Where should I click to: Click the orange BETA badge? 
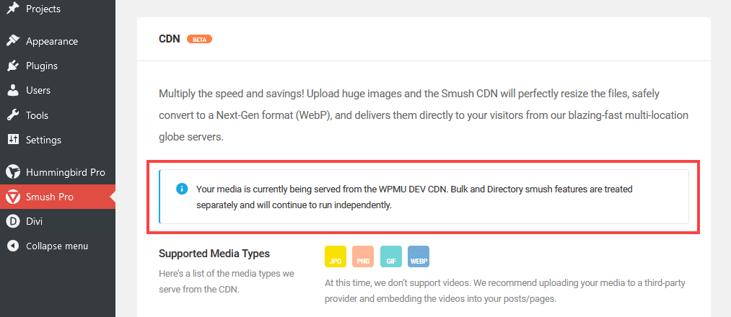pyautogui.click(x=200, y=39)
